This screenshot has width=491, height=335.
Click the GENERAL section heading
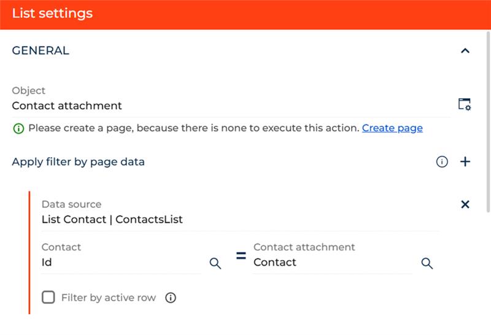(41, 51)
